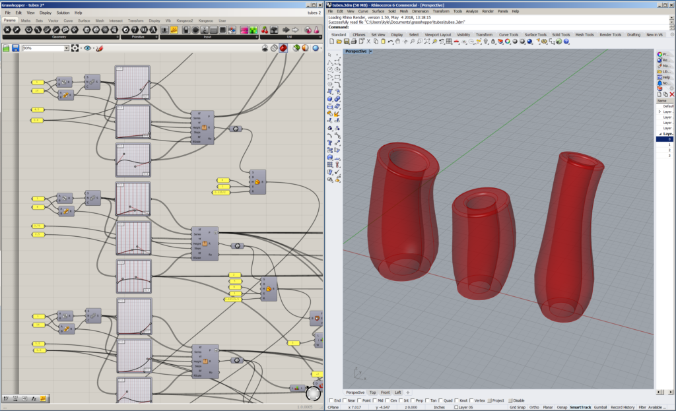Open the Perspective viewport title dropdown arrow

pyautogui.click(x=370, y=51)
